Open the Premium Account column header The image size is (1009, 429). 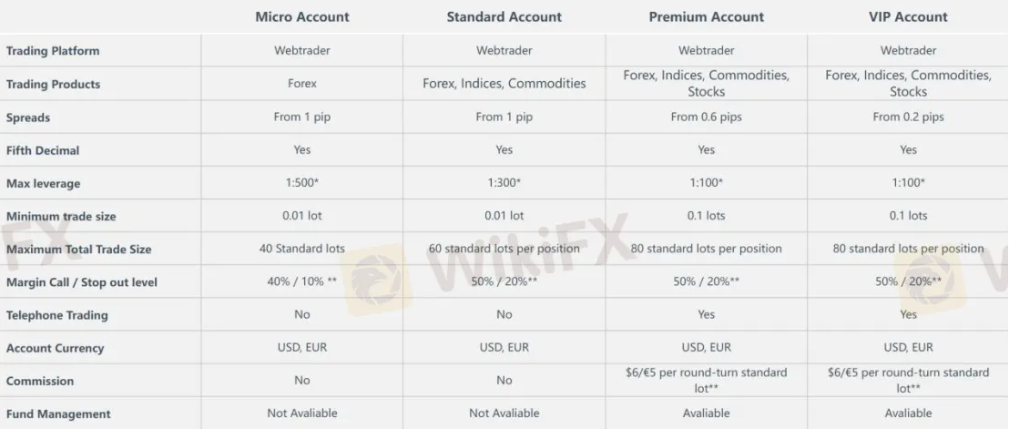click(x=706, y=16)
